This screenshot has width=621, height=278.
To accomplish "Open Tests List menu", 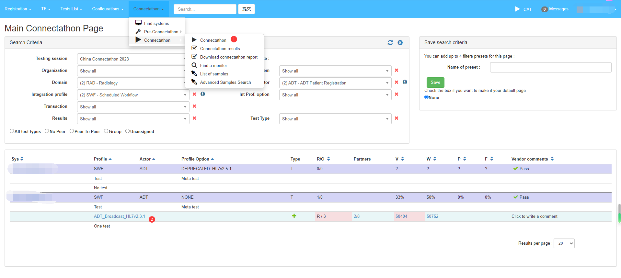I will pyautogui.click(x=71, y=9).
